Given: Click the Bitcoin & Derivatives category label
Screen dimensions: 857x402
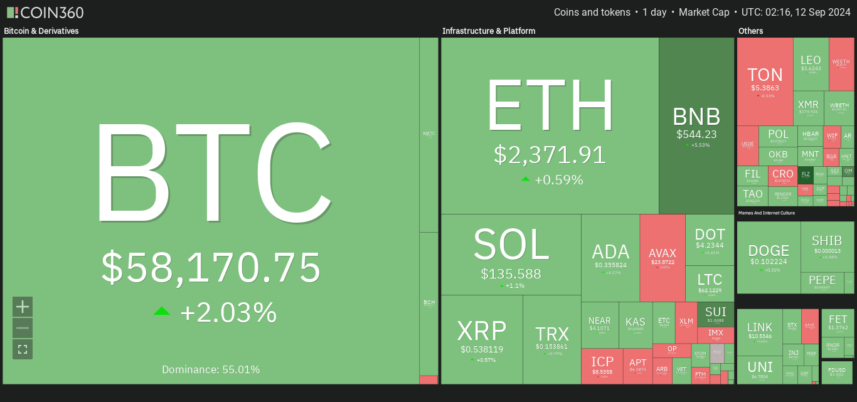Looking at the screenshot, I should [x=41, y=31].
